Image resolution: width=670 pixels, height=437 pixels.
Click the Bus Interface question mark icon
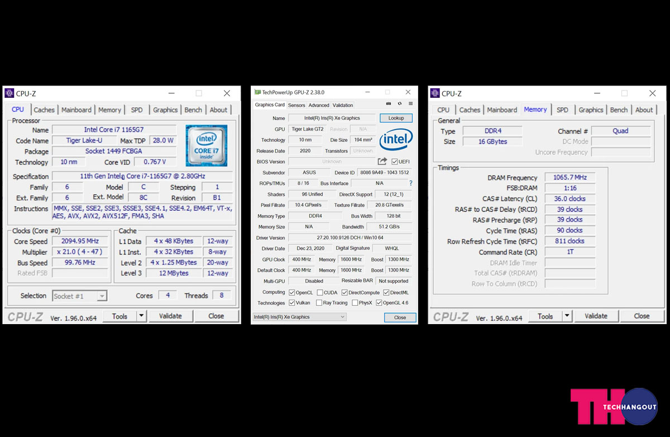pos(411,183)
